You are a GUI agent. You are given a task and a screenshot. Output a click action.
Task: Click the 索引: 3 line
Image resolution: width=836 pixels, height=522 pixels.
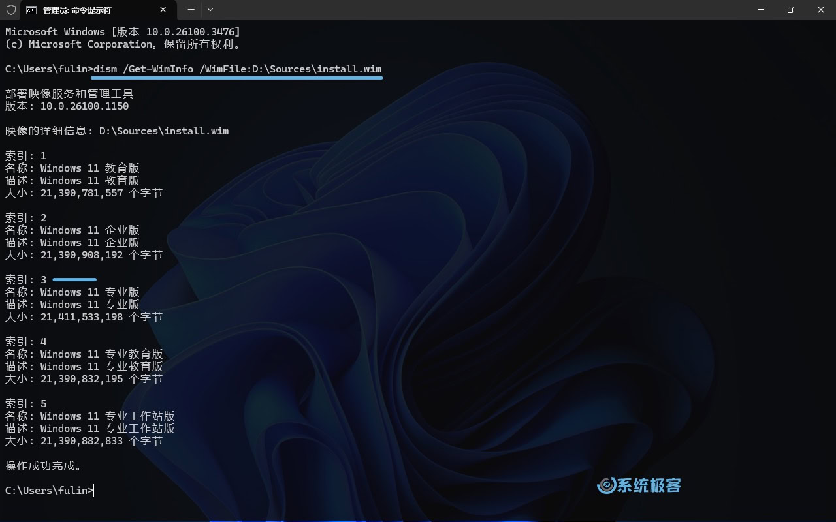pyautogui.click(x=26, y=280)
